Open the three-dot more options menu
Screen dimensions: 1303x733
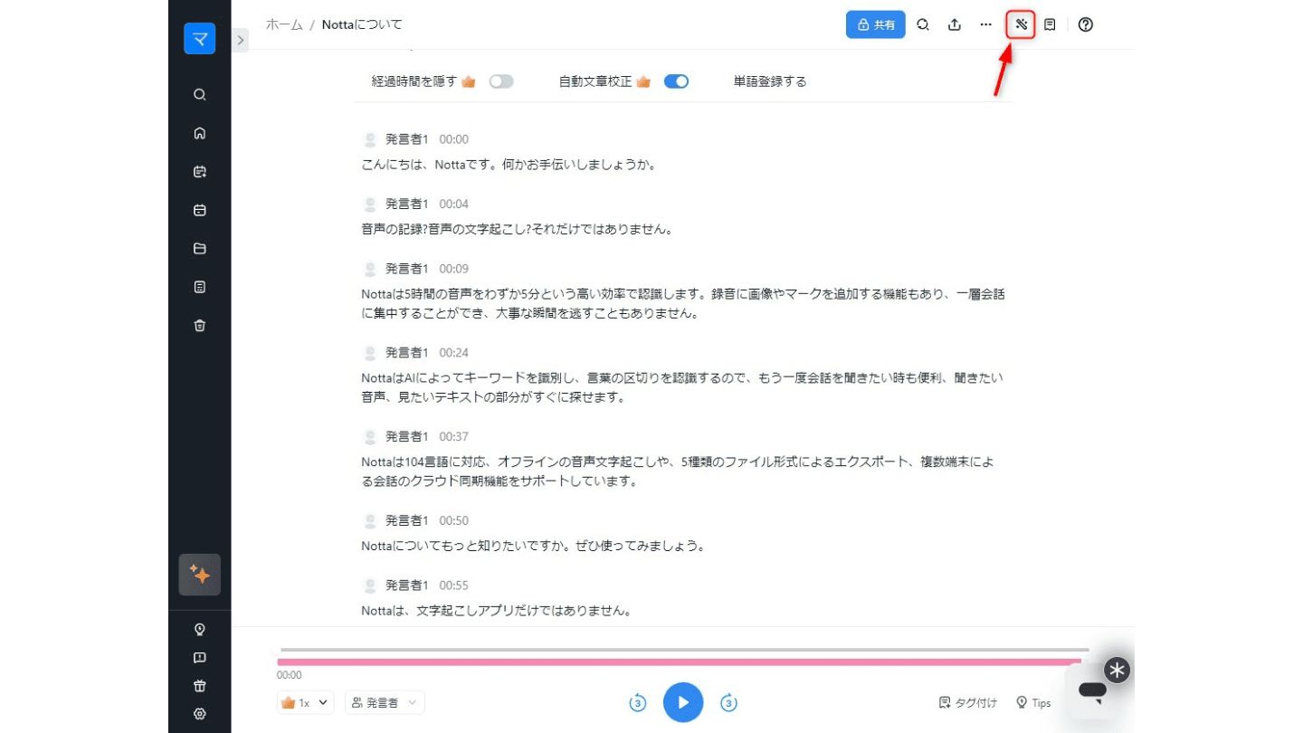click(x=985, y=24)
